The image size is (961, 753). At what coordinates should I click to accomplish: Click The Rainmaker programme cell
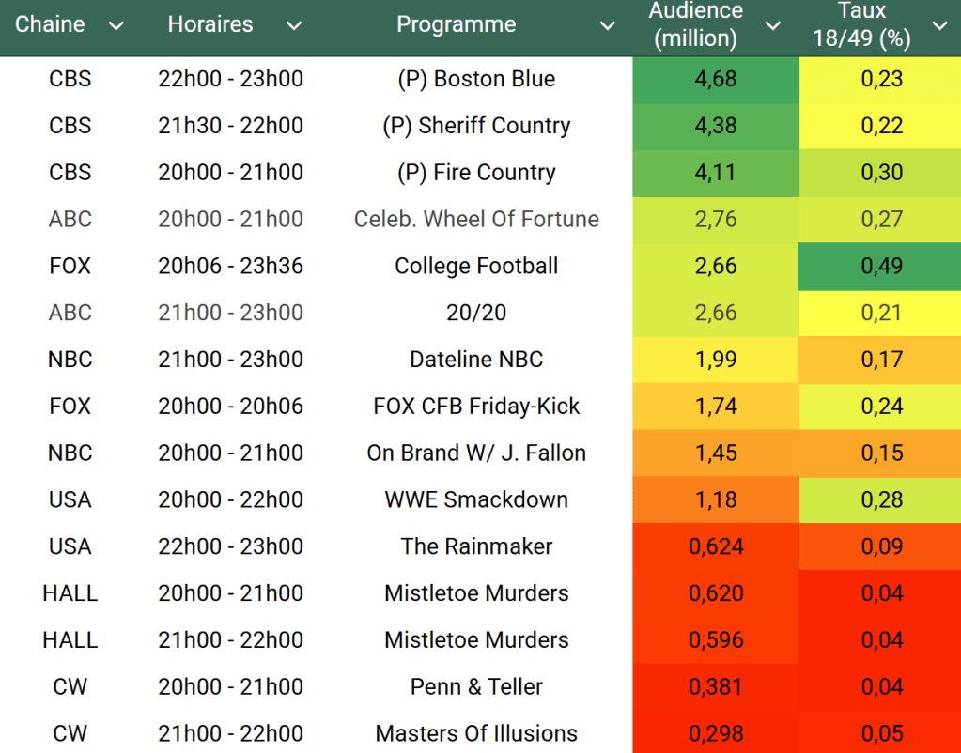pos(476,546)
